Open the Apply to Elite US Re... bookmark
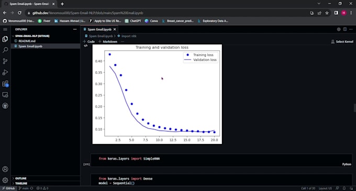Screen dimensions: 356x191 pos(105,21)
